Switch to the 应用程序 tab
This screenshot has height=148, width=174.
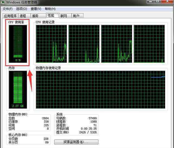[x=10, y=16]
